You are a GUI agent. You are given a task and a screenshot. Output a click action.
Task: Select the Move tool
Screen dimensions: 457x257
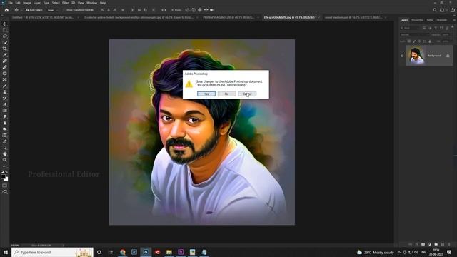[x=5, y=24]
